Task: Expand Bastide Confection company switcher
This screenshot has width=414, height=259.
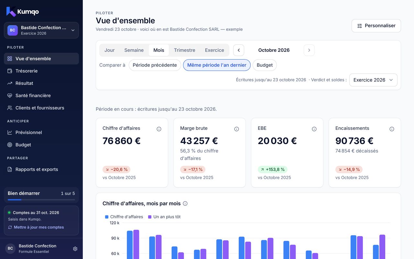Action: click(x=41, y=30)
